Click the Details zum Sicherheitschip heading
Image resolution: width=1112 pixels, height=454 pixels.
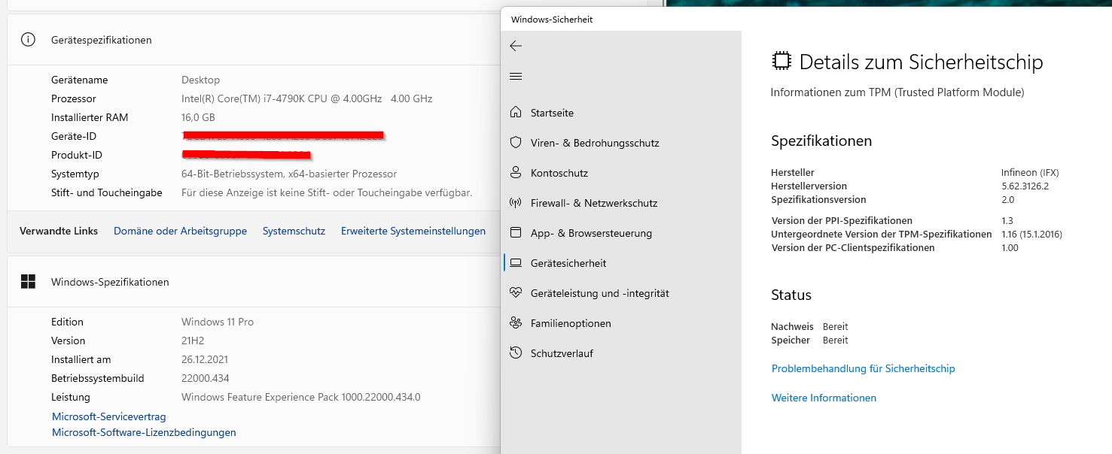[x=922, y=62]
